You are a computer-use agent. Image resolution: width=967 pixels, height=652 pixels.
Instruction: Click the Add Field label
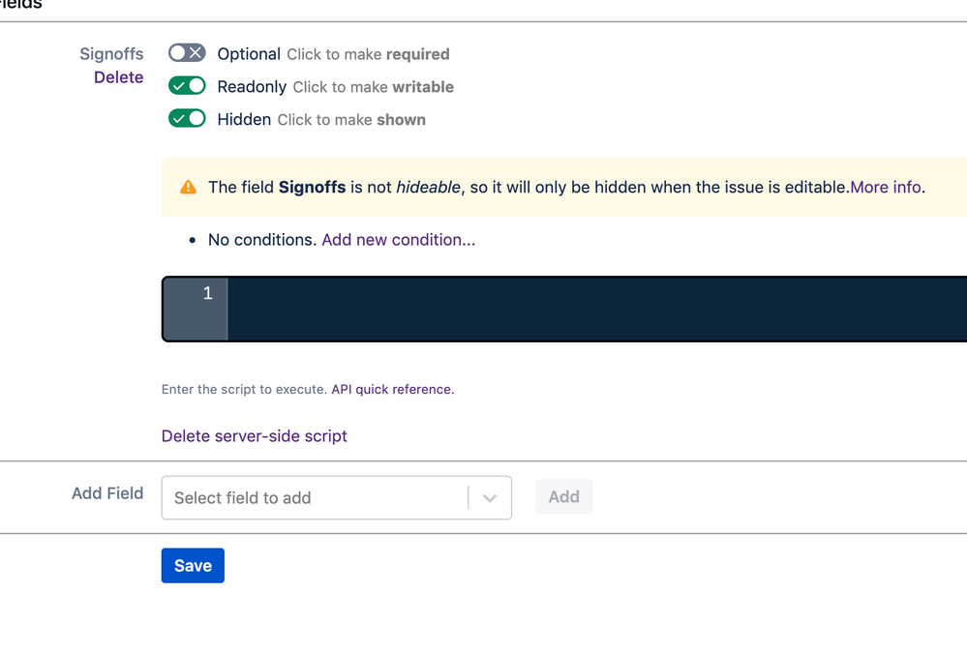pyautogui.click(x=107, y=493)
